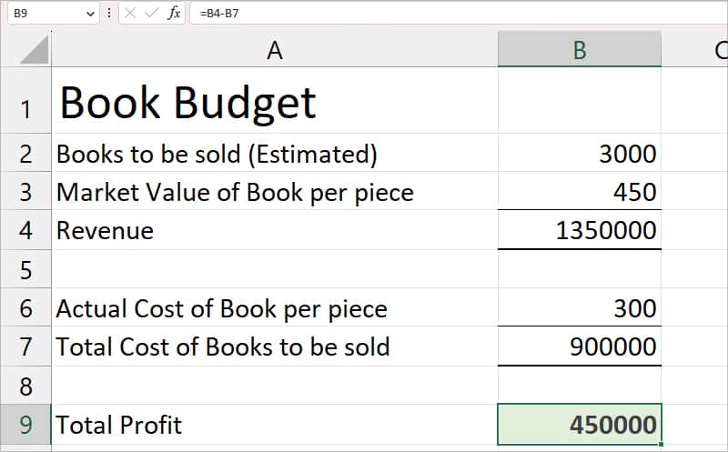The width and height of the screenshot is (728, 452).
Task: Click the Select All triangle corner
Action: coord(34,49)
